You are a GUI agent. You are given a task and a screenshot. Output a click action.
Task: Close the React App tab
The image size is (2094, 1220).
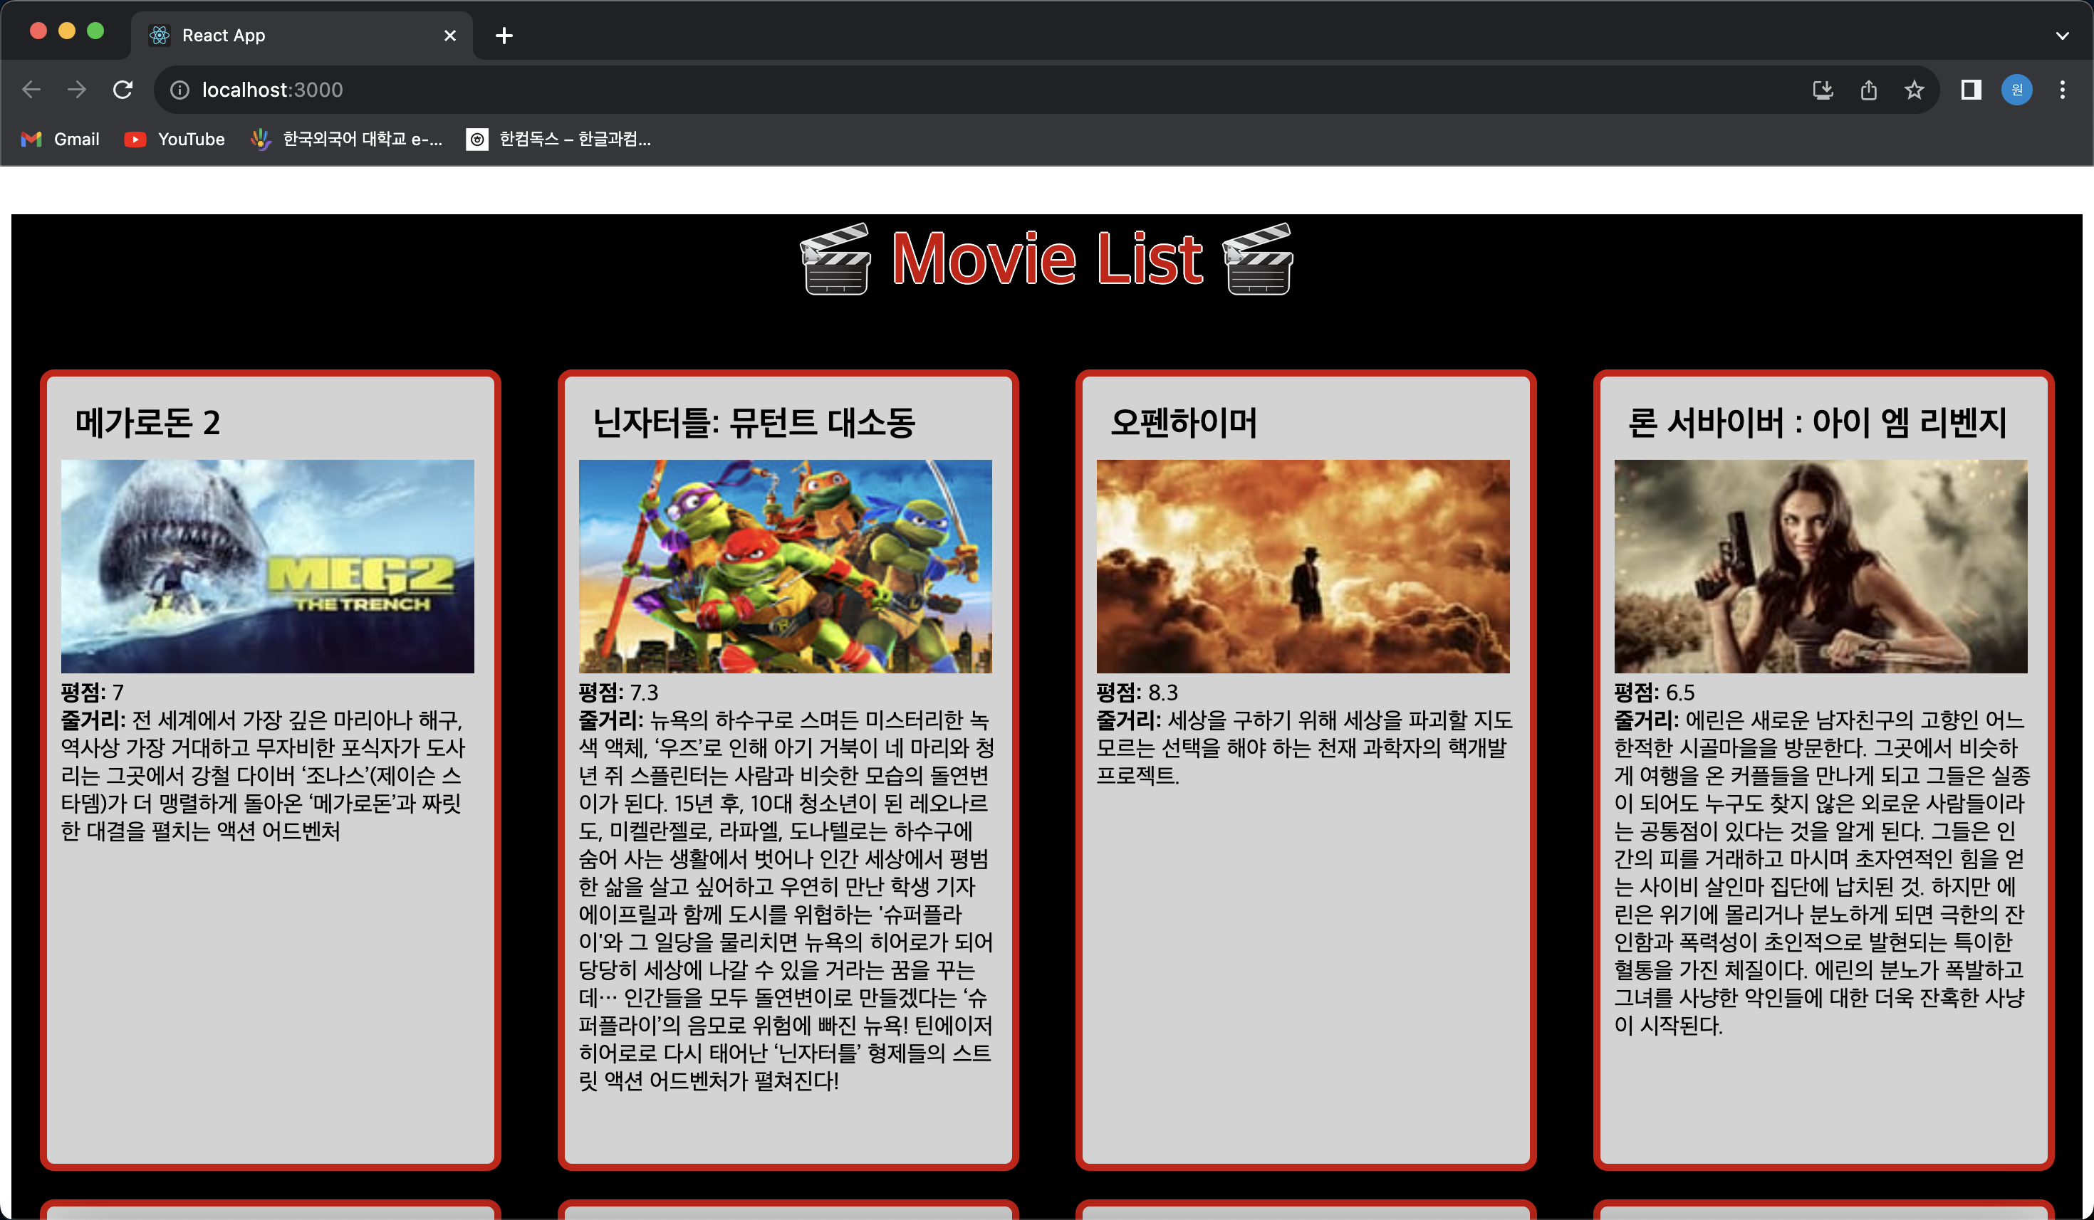(449, 36)
